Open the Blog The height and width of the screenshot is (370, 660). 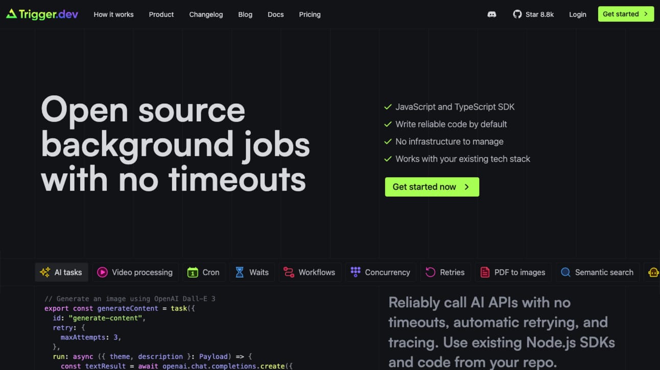click(245, 14)
